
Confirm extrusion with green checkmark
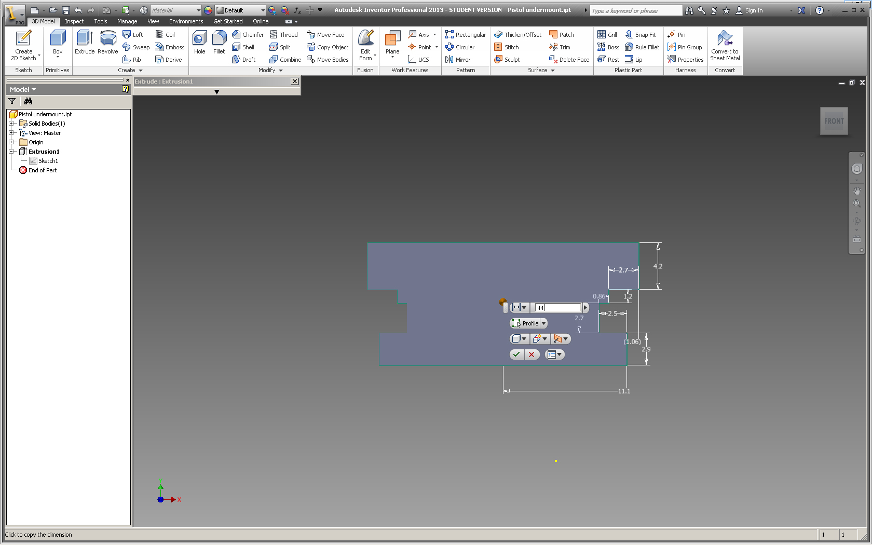tap(516, 355)
